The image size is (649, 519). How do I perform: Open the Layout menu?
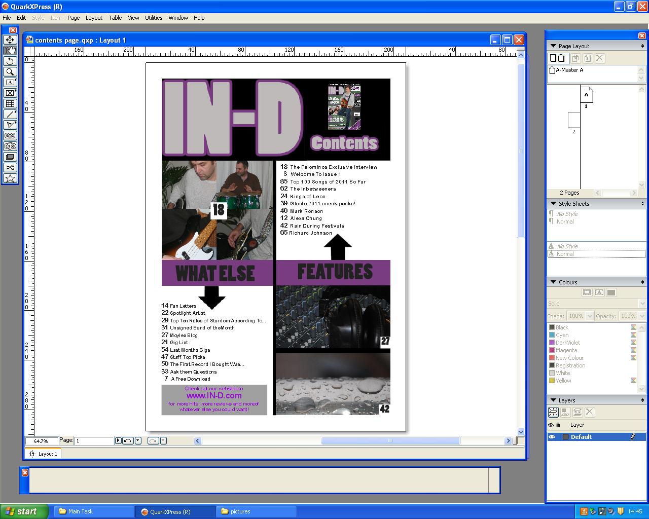94,18
